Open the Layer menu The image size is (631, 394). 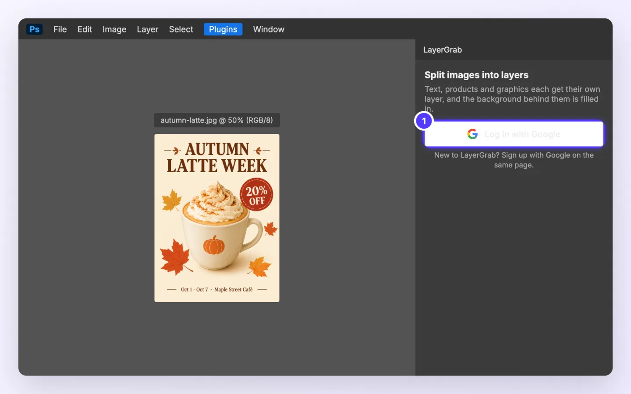pos(147,29)
